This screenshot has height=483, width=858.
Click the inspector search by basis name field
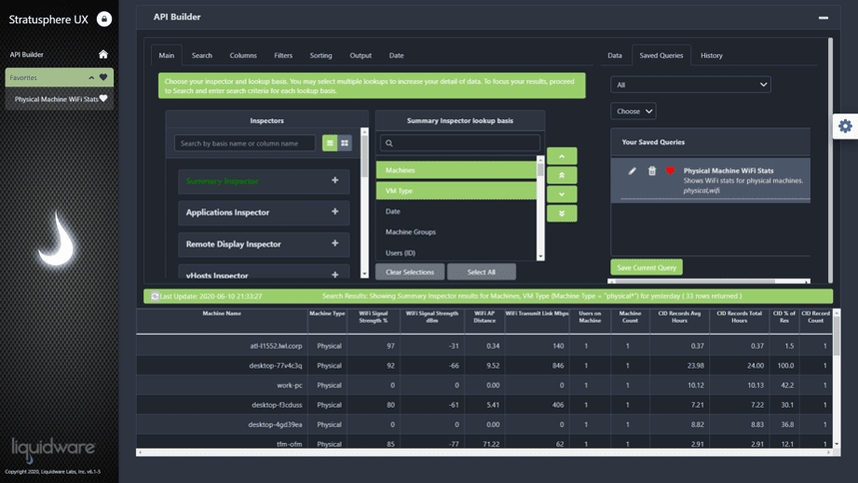pos(245,143)
